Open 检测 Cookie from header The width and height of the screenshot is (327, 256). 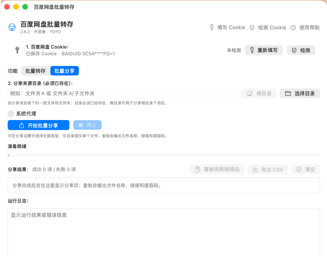tap(268, 28)
